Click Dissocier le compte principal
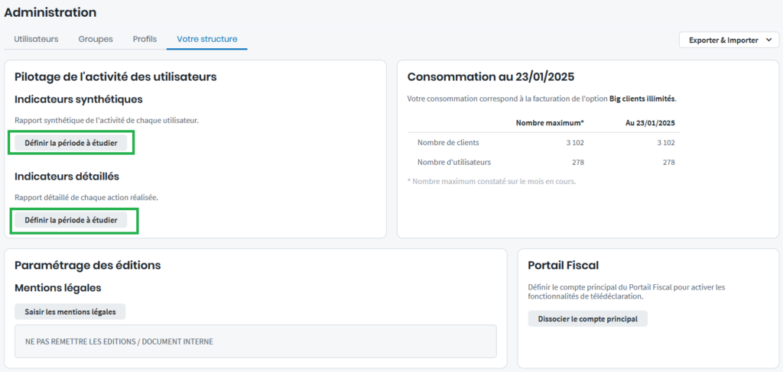Screen dimensions: 783x372 [587, 319]
